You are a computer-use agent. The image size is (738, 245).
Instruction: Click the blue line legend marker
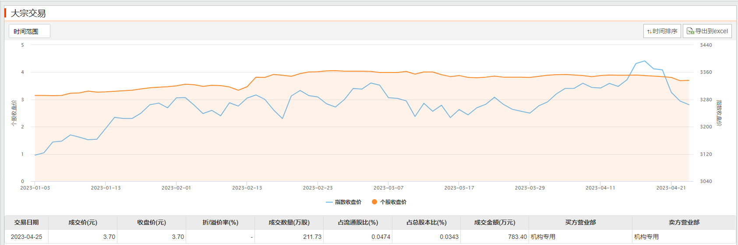pyautogui.click(x=329, y=202)
